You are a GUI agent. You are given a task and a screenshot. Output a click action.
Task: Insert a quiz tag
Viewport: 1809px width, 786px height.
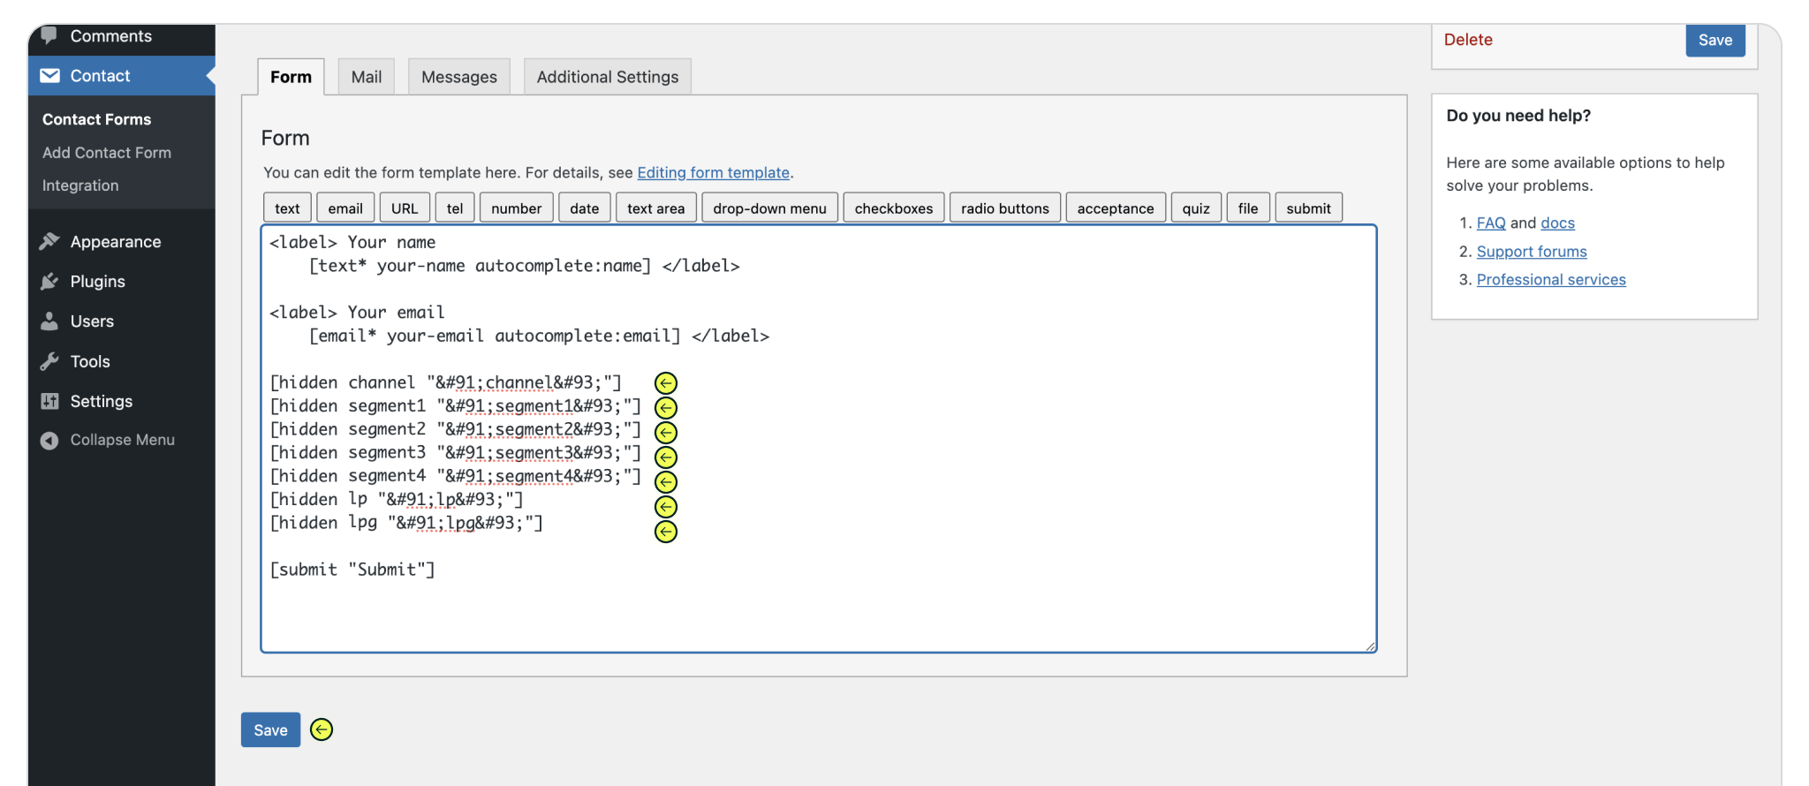1196,208
